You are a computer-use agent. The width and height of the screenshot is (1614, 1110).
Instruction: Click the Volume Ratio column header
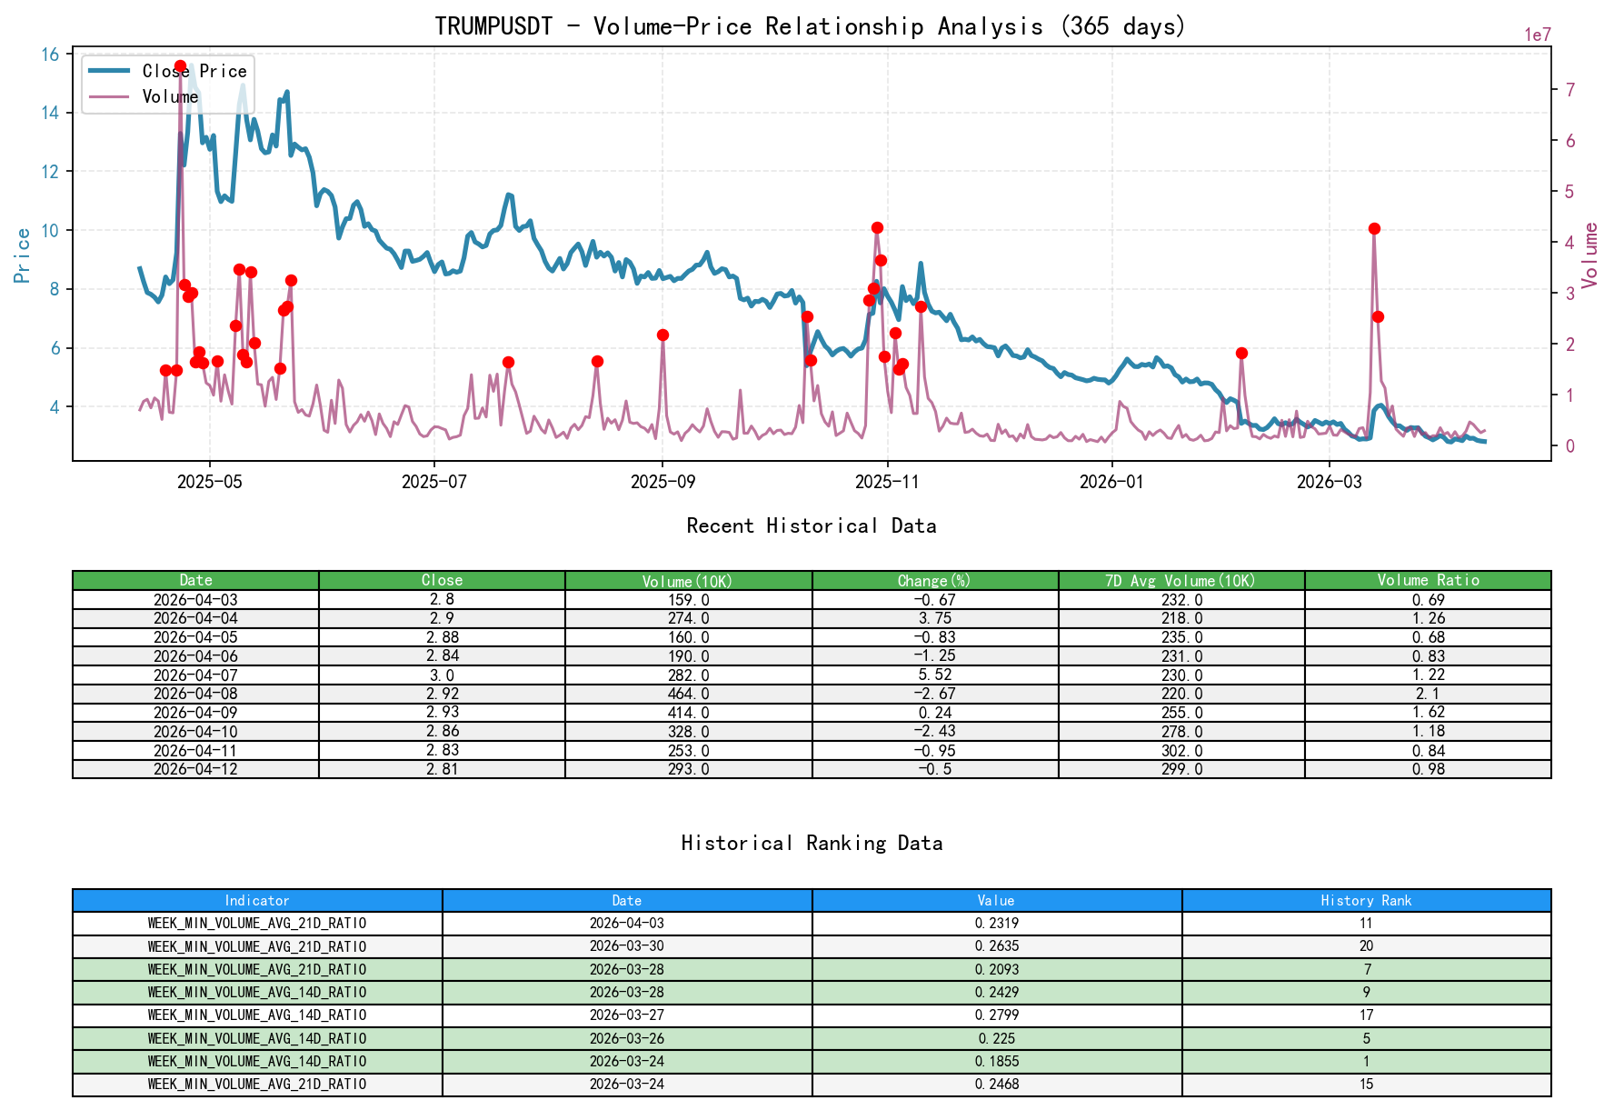[1428, 580]
